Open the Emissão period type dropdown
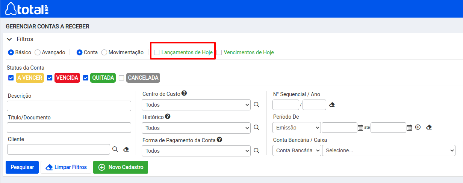Screen dimensions: 463x183 297,128
